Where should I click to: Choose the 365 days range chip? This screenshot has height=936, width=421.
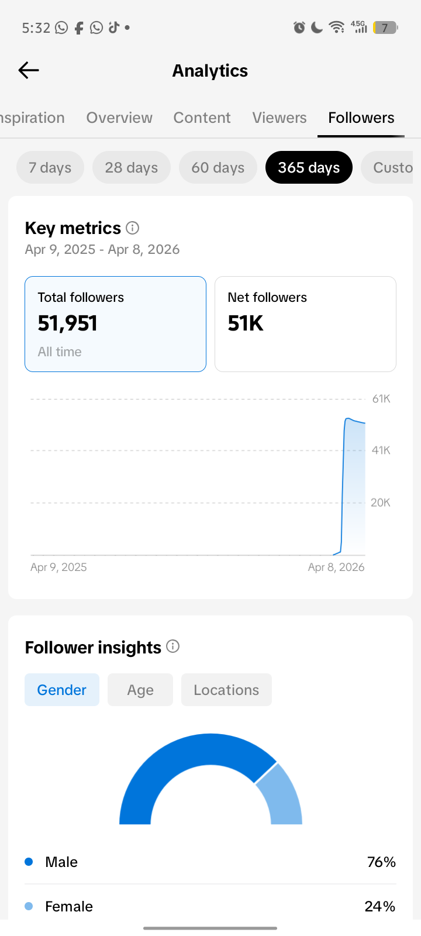[309, 167]
